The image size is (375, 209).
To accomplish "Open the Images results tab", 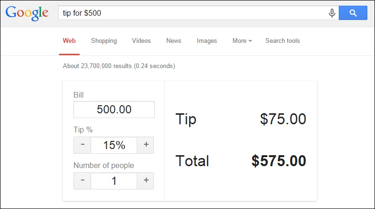I will [207, 40].
